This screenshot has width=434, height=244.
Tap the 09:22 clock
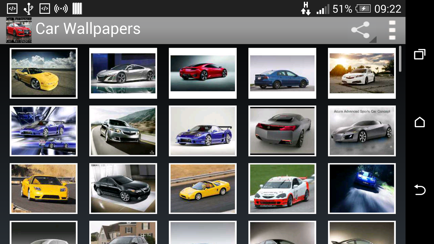(x=388, y=9)
